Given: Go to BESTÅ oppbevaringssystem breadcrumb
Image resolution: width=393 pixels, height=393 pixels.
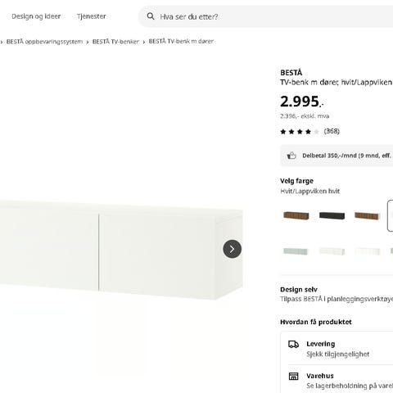Looking at the screenshot, I should 44,42.
